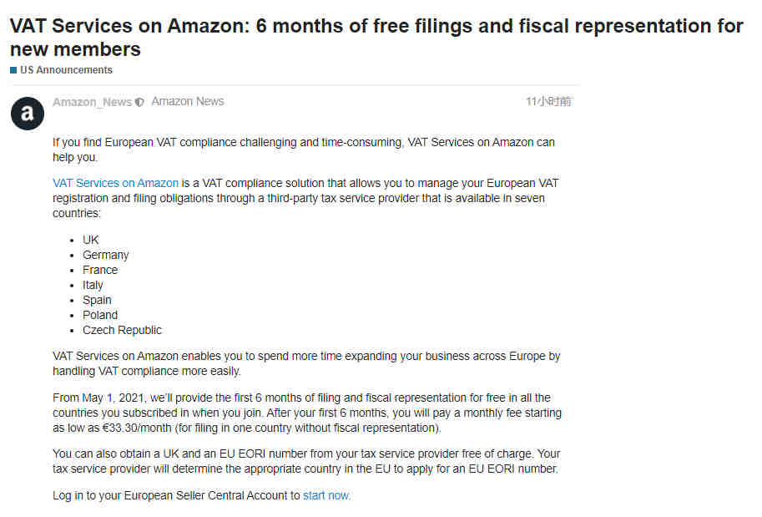Image resolution: width=762 pixels, height=517 pixels.
Task: Click the Germany list item
Action: (x=105, y=255)
